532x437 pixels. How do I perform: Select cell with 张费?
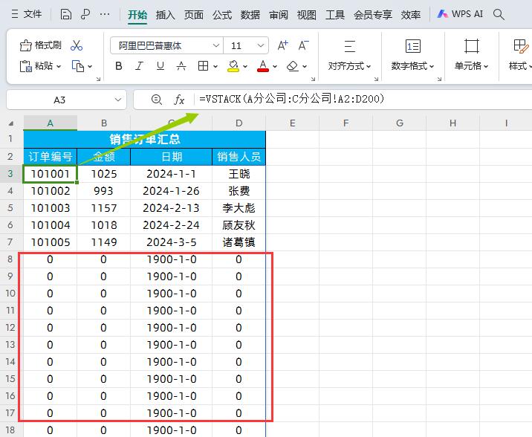click(x=239, y=191)
